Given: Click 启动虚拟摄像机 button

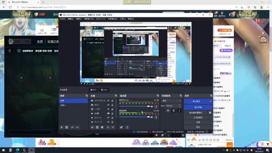Looking at the screenshot, I should click(196, 113).
